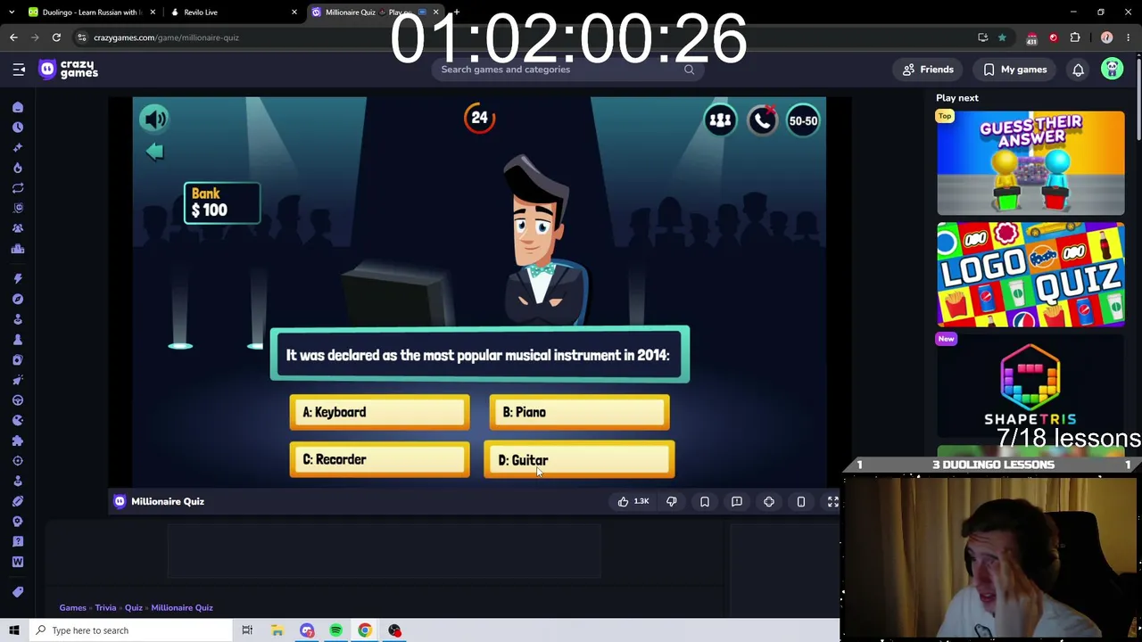Open Chrome from the taskbar
This screenshot has height=642, width=1142.
click(x=365, y=630)
